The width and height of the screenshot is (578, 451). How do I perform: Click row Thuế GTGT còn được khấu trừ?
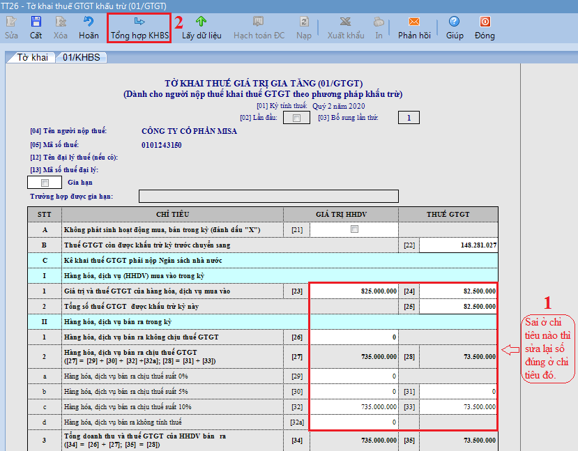pos(263,245)
